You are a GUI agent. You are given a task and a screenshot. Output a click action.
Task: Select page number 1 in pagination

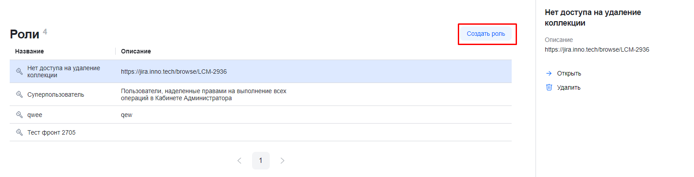260,161
